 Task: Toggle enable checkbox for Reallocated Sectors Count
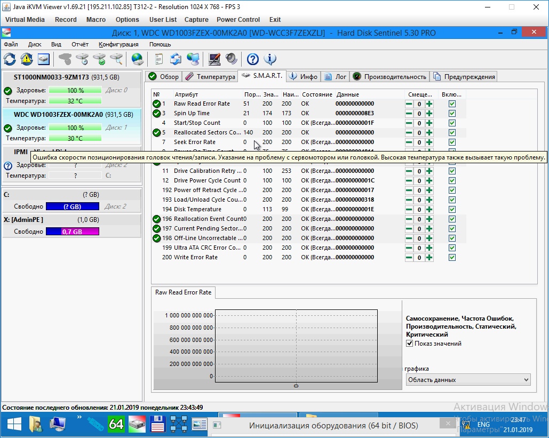[452, 133]
